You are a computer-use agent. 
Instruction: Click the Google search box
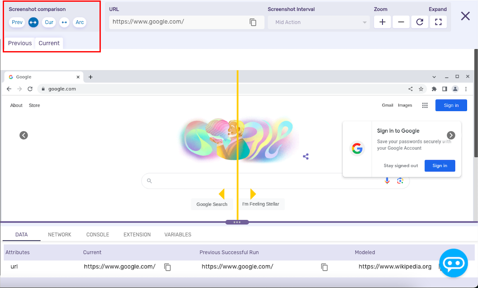pyautogui.click(x=275, y=181)
